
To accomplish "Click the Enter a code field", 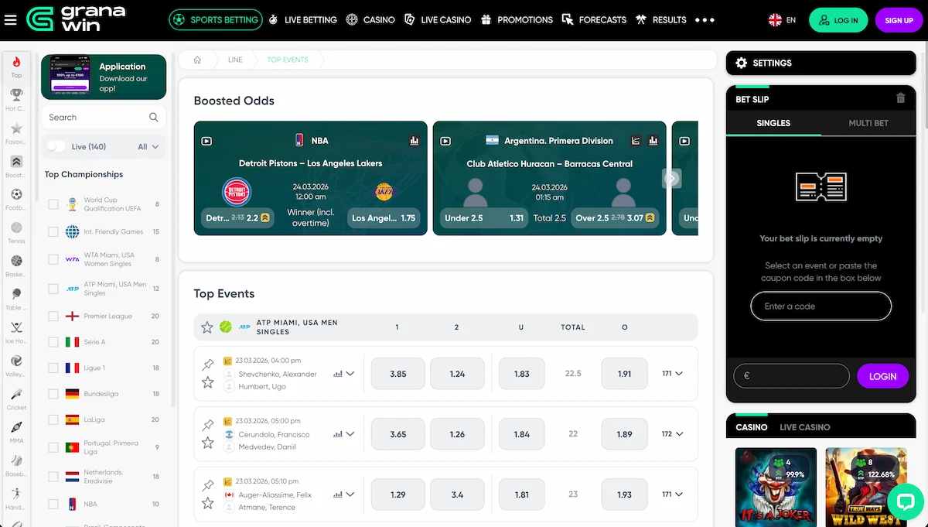I will click(x=821, y=306).
